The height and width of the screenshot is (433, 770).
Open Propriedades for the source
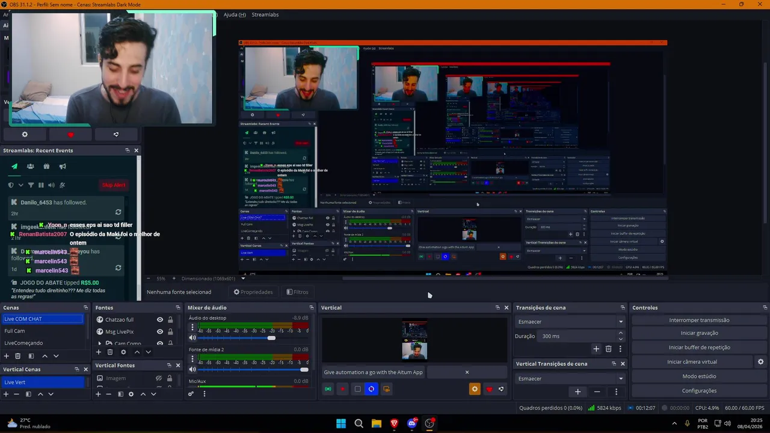click(x=253, y=292)
